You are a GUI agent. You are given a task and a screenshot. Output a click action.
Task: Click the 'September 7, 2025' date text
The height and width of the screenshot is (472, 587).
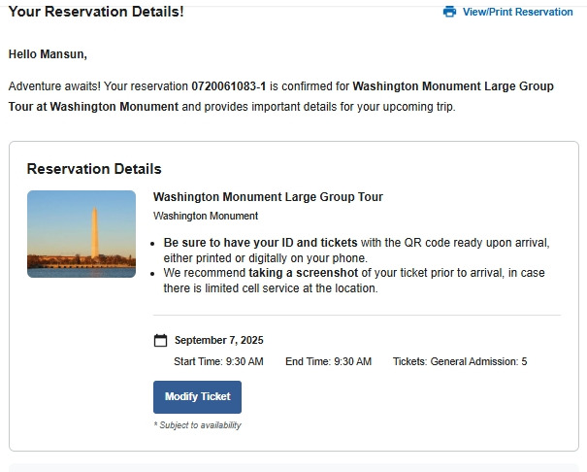click(x=218, y=340)
